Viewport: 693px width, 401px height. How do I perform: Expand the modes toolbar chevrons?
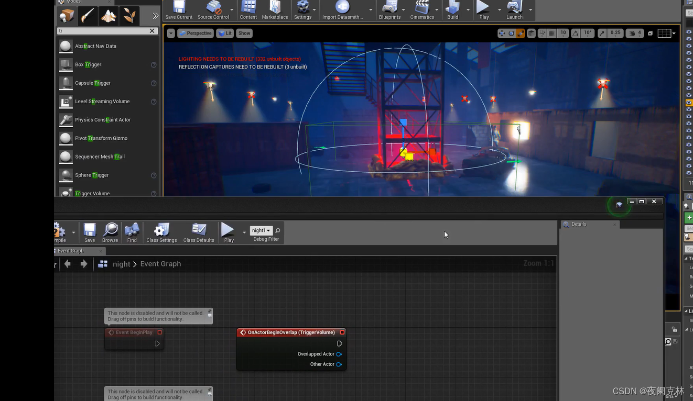[155, 16]
